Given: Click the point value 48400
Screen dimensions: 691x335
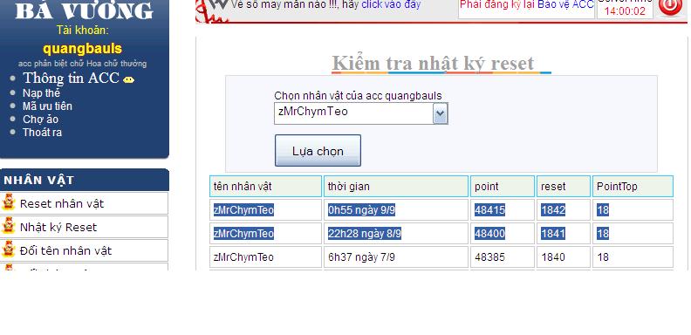Looking at the screenshot, I should [x=489, y=234].
